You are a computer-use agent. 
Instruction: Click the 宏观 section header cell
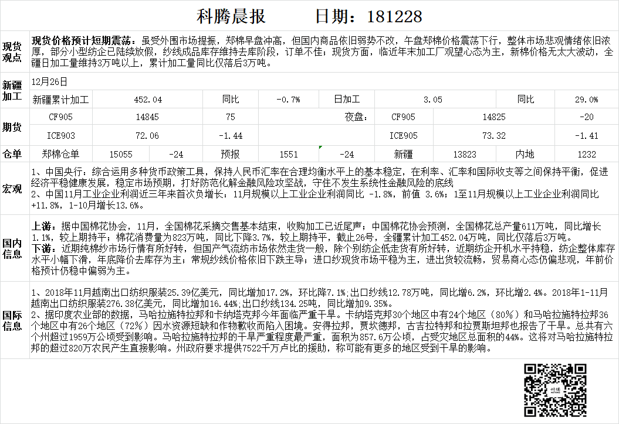[13, 189]
